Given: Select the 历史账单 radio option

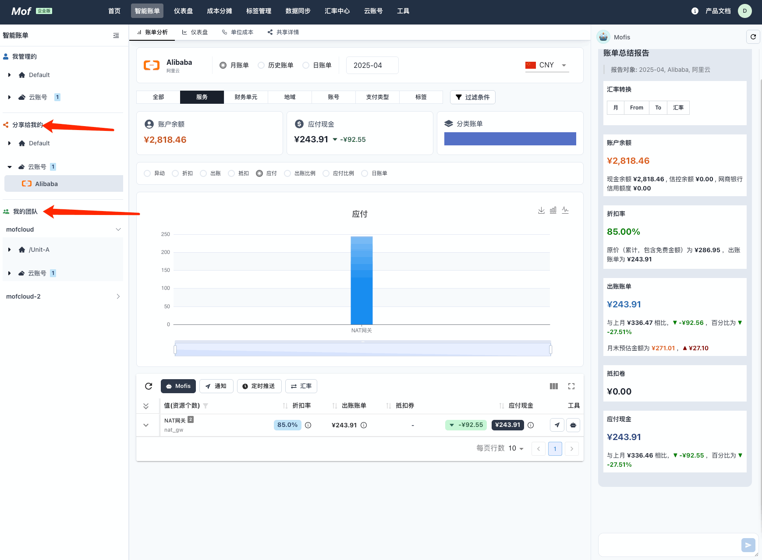Looking at the screenshot, I should (261, 65).
